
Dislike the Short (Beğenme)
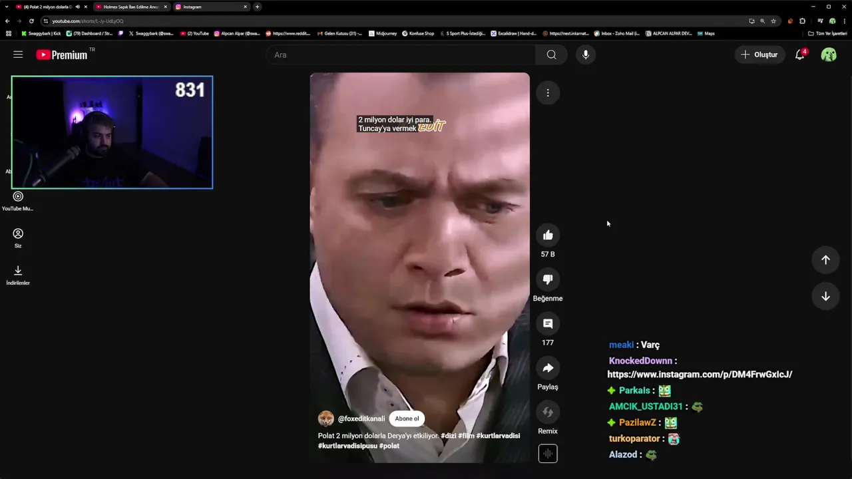(x=548, y=279)
